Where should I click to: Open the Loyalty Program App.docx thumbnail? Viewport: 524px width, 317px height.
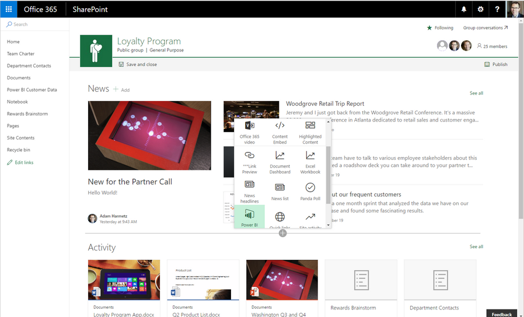pos(124,280)
